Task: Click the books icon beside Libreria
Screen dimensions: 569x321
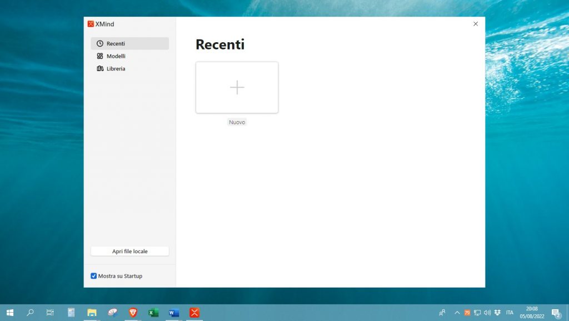Action: 100,69
